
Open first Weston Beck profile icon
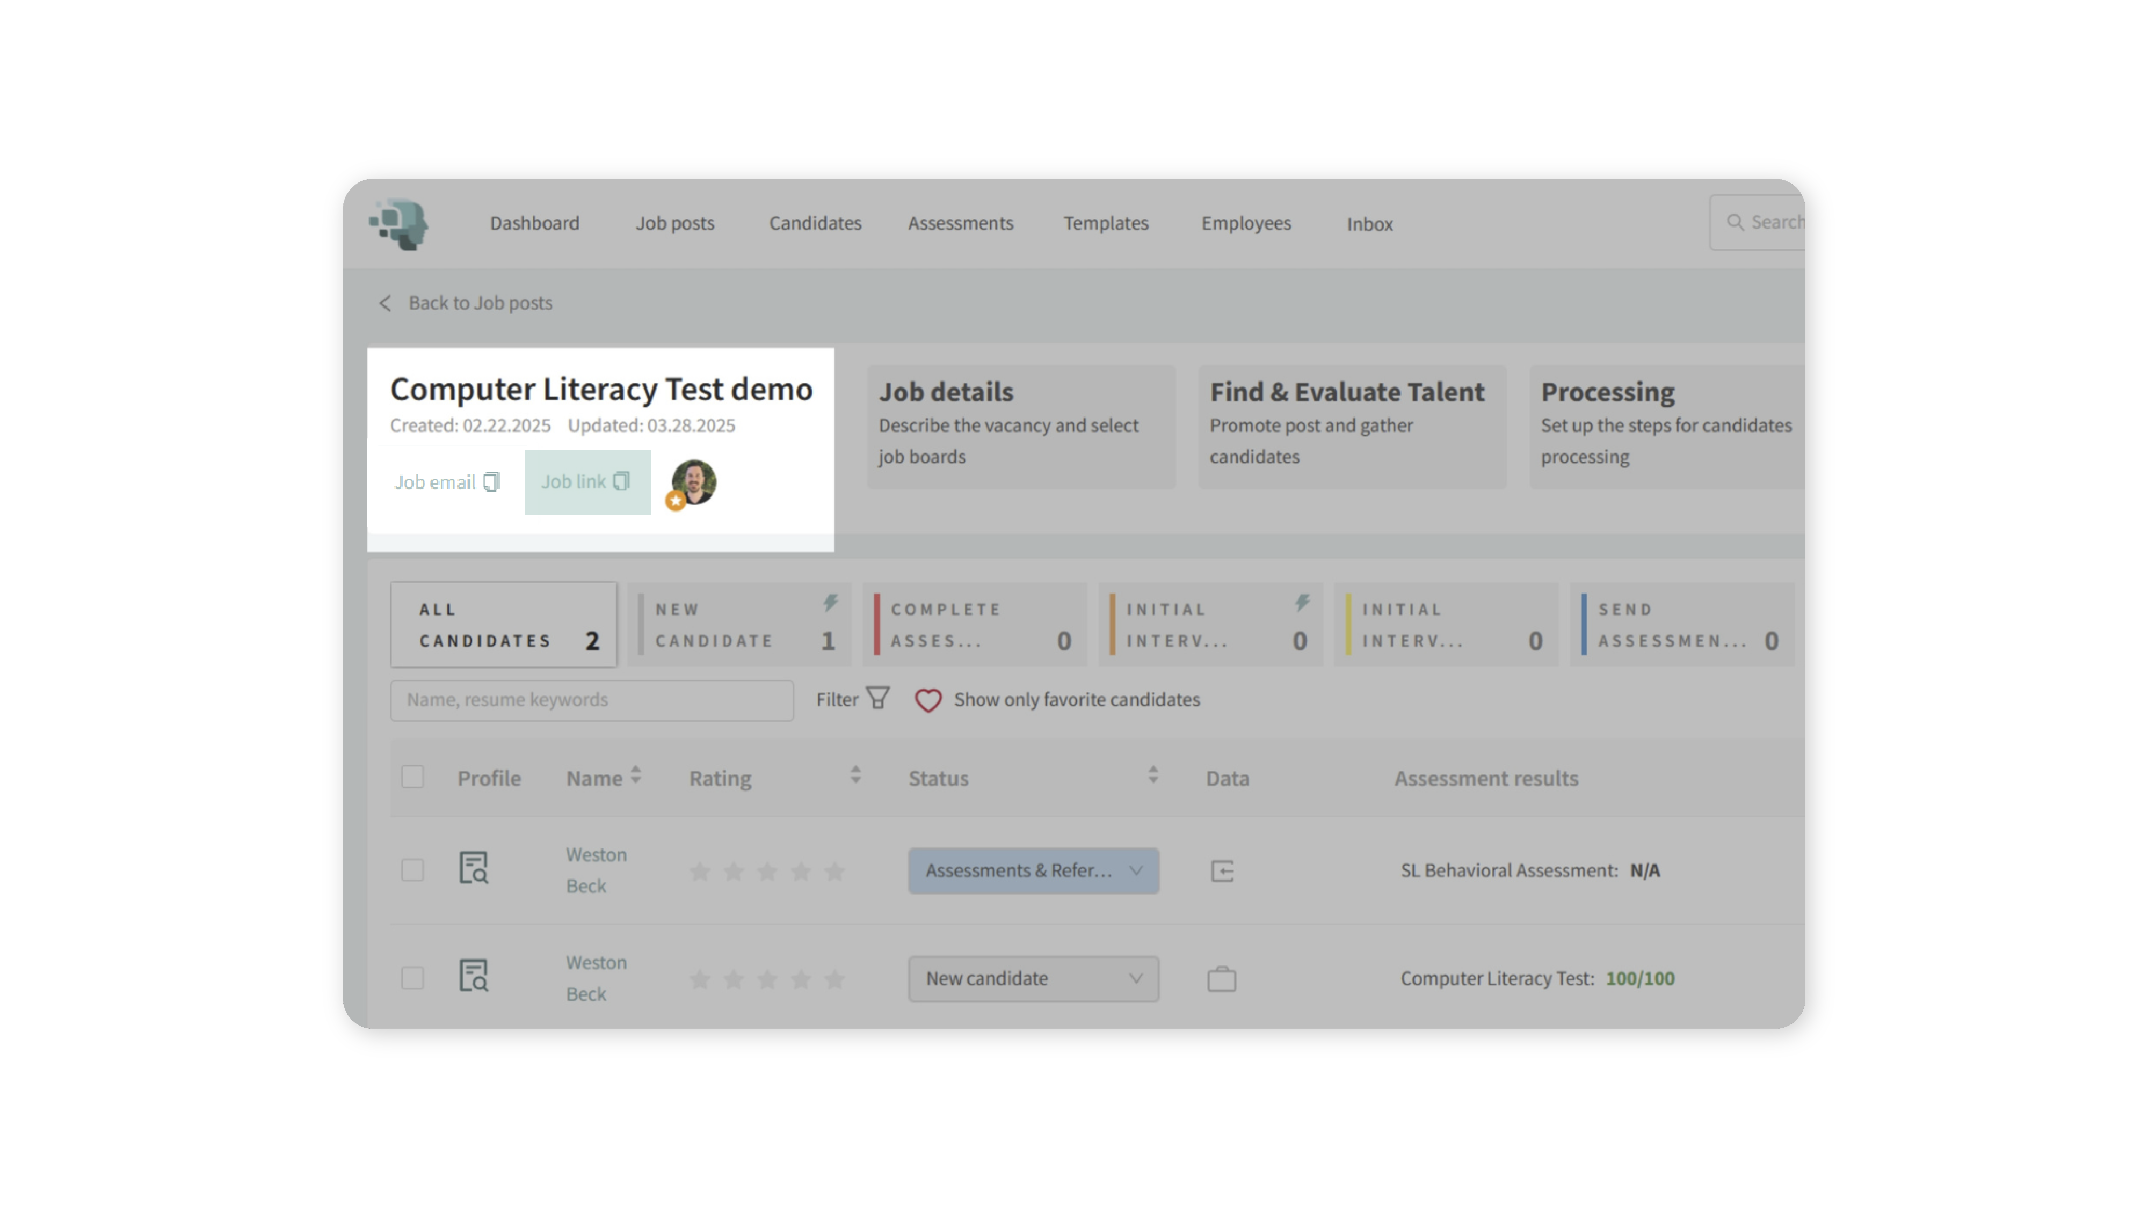point(474,868)
